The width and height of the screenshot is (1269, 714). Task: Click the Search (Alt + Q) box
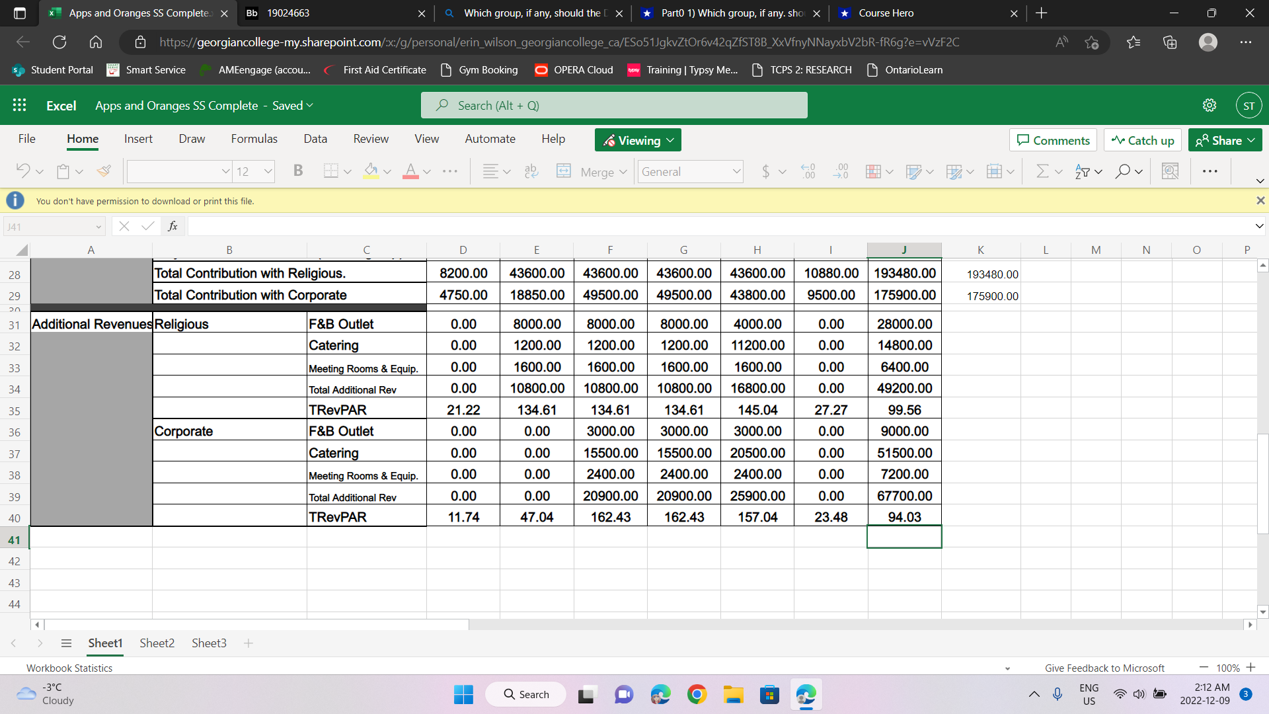coord(614,105)
